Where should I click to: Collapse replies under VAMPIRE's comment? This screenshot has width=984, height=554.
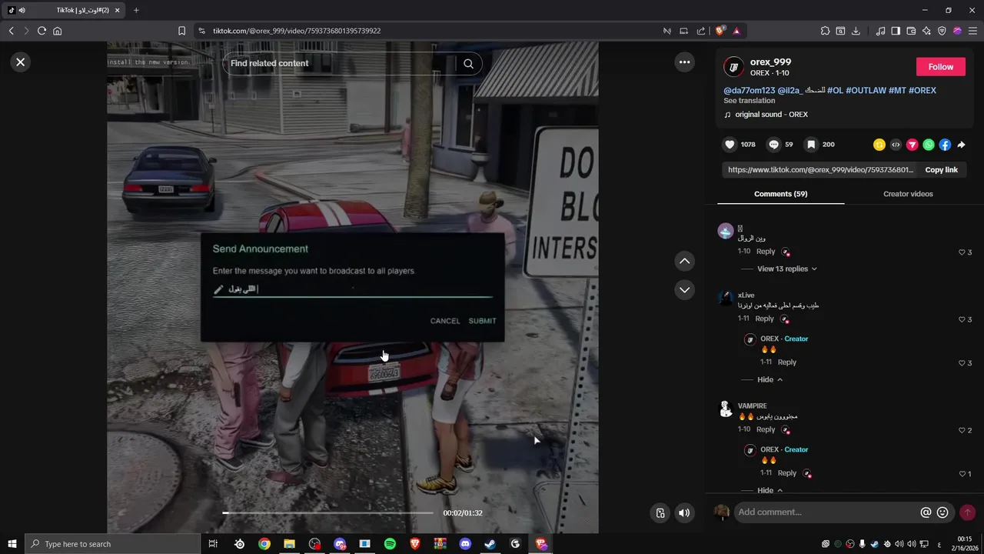[770, 490]
